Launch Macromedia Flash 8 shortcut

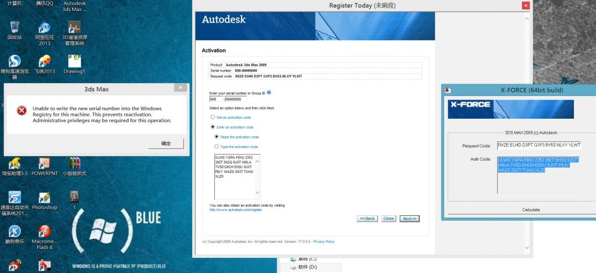[x=44, y=231]
